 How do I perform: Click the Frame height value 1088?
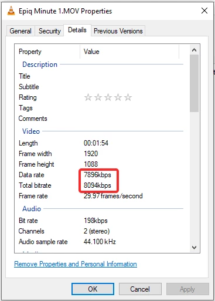(x=91, y=164)
